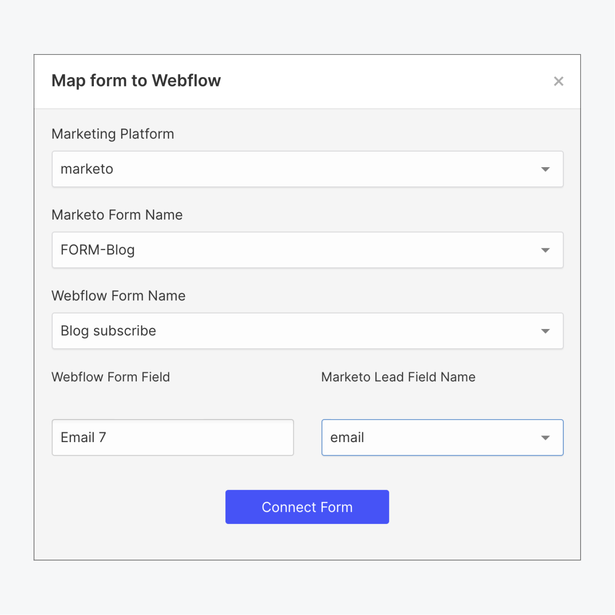The image size is (615, 615).
Task: Click the chevron beside 'Blog subscribe'
Action: tap(545, 331)
